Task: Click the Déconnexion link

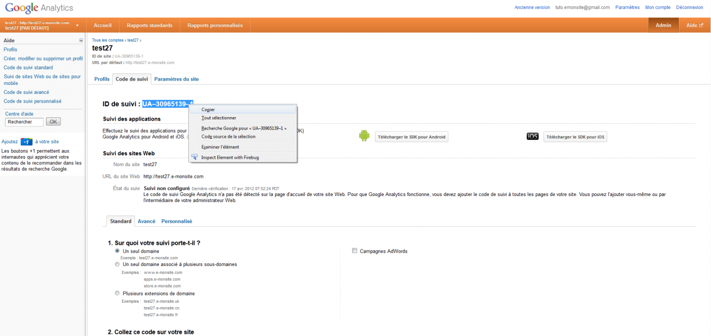Action: click(x=689, y=7)
